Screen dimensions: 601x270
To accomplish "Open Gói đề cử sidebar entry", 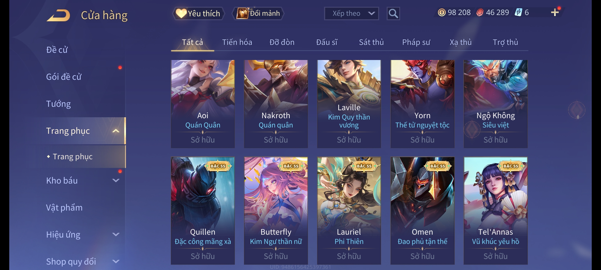I will (64, 77).
